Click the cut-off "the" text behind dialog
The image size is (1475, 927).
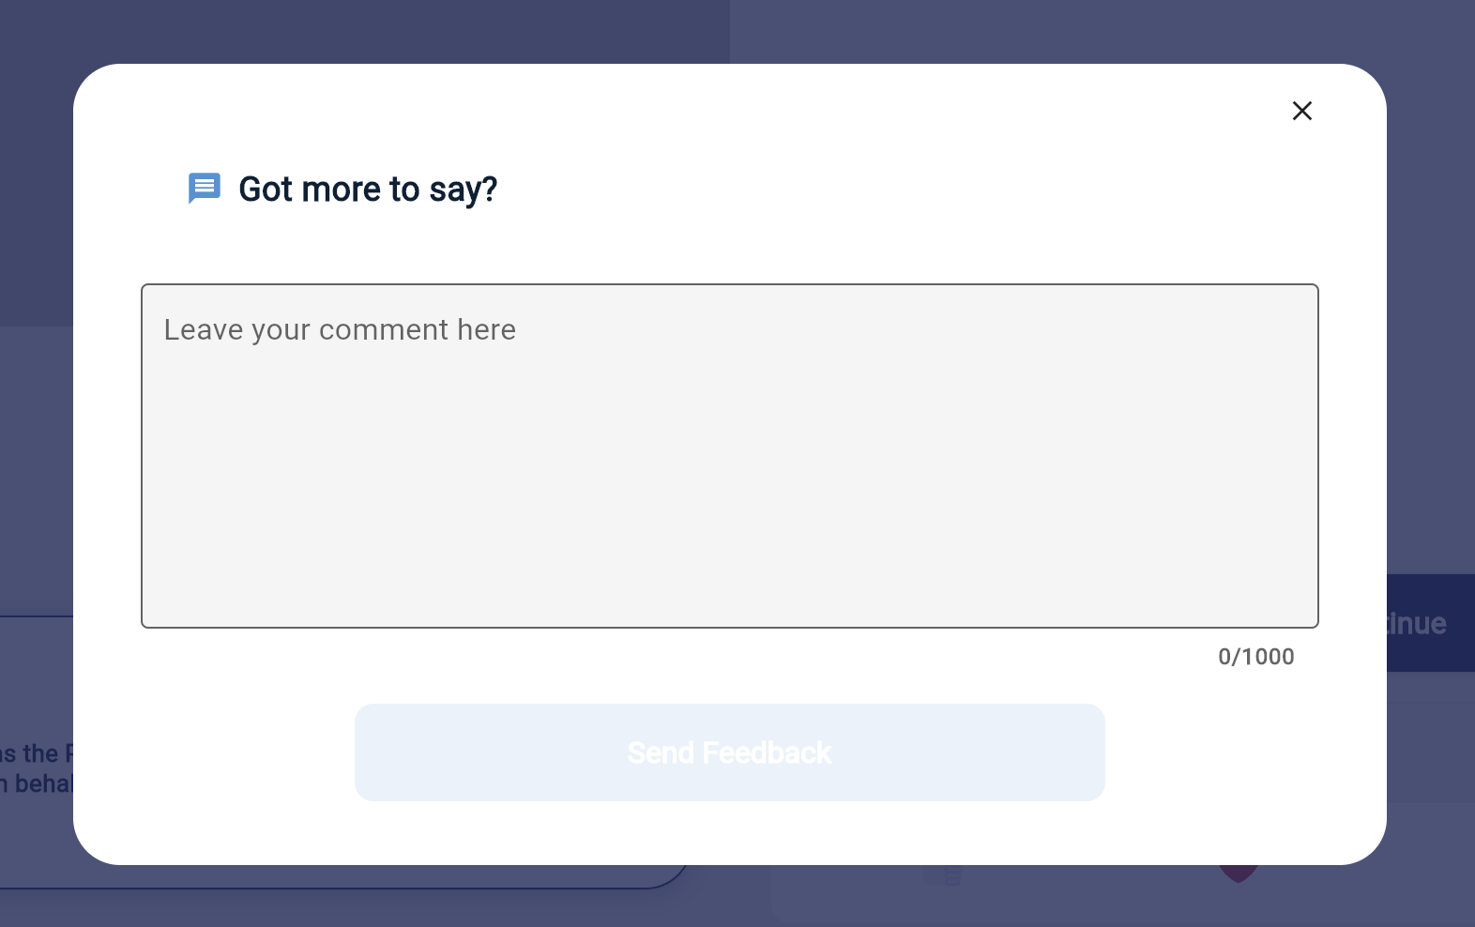[40, 753]
